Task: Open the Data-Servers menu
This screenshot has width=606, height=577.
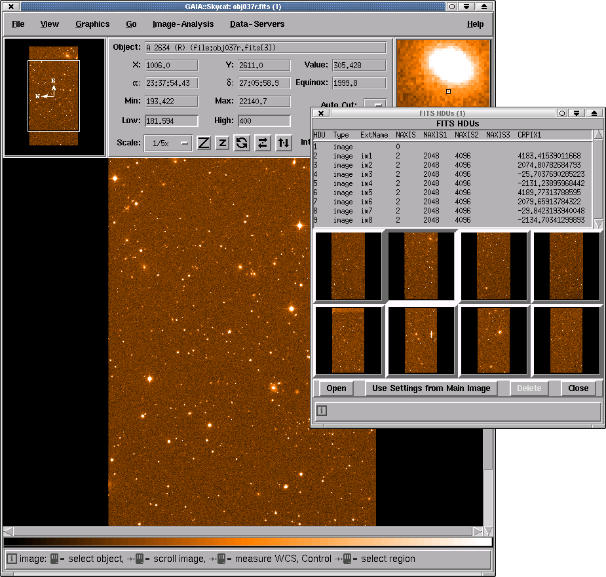Action: click(x=257, y=24)
